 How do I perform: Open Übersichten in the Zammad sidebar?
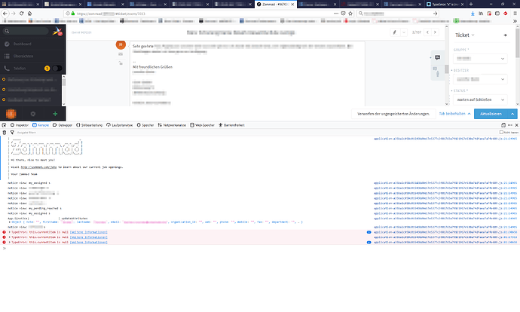(32, 56)
